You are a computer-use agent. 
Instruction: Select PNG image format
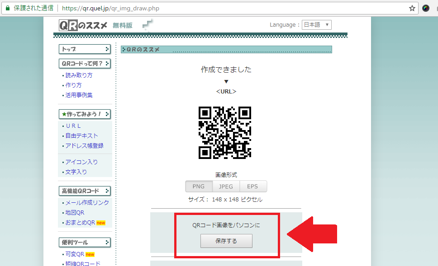(x=198, y=187)
